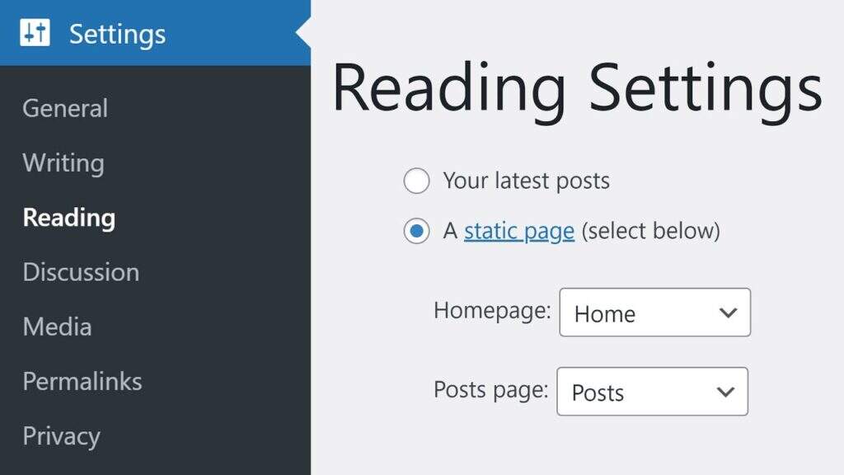The height and width of the screenshot is (475, 844).
Task: Select the 'Your latest posts' radio button
Action: click(x=416, y=181)
